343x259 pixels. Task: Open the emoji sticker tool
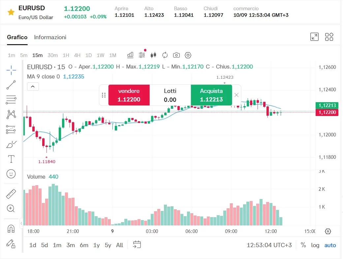coord(11,174)
